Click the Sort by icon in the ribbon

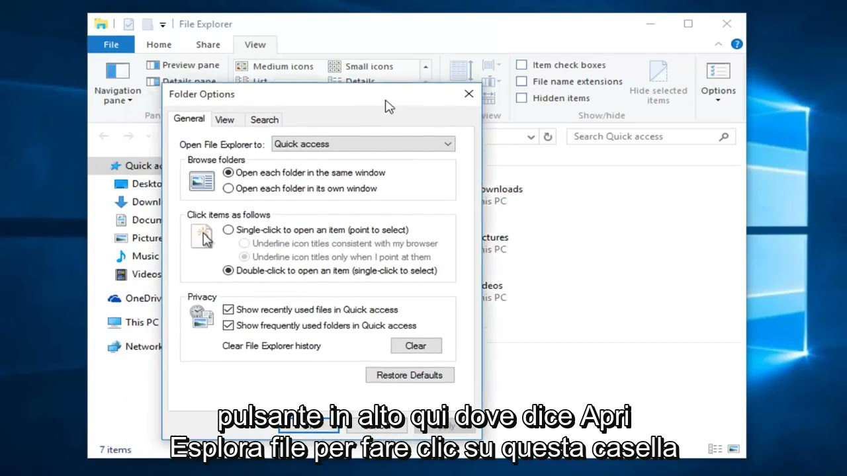click(x=461, y=71)
